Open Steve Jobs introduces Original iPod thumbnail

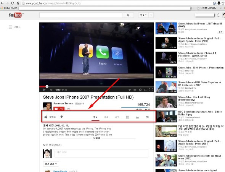[x=166, y=146]
